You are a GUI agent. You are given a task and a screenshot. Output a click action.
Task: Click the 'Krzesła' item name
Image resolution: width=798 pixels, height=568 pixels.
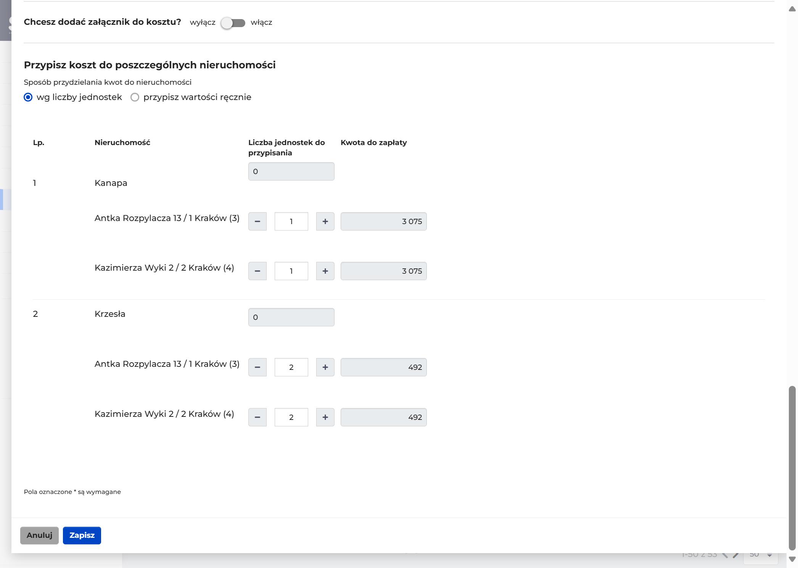pyautogui.click(x=110, y=314)
